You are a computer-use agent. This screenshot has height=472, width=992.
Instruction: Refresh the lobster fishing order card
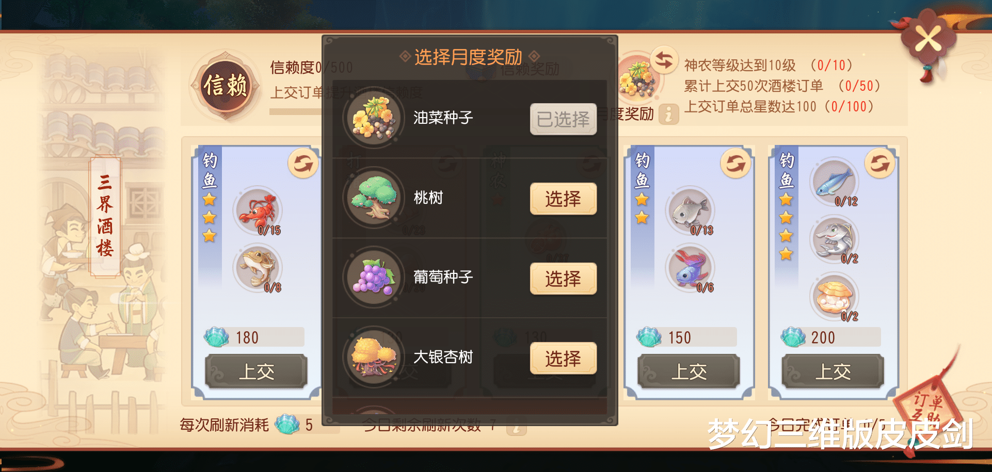click(303, 164)
